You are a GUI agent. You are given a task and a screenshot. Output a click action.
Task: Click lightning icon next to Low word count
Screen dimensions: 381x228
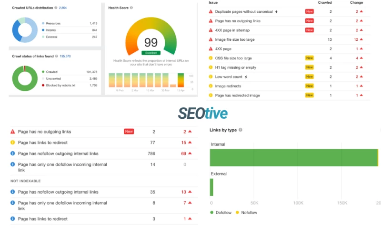pos(246,76)
